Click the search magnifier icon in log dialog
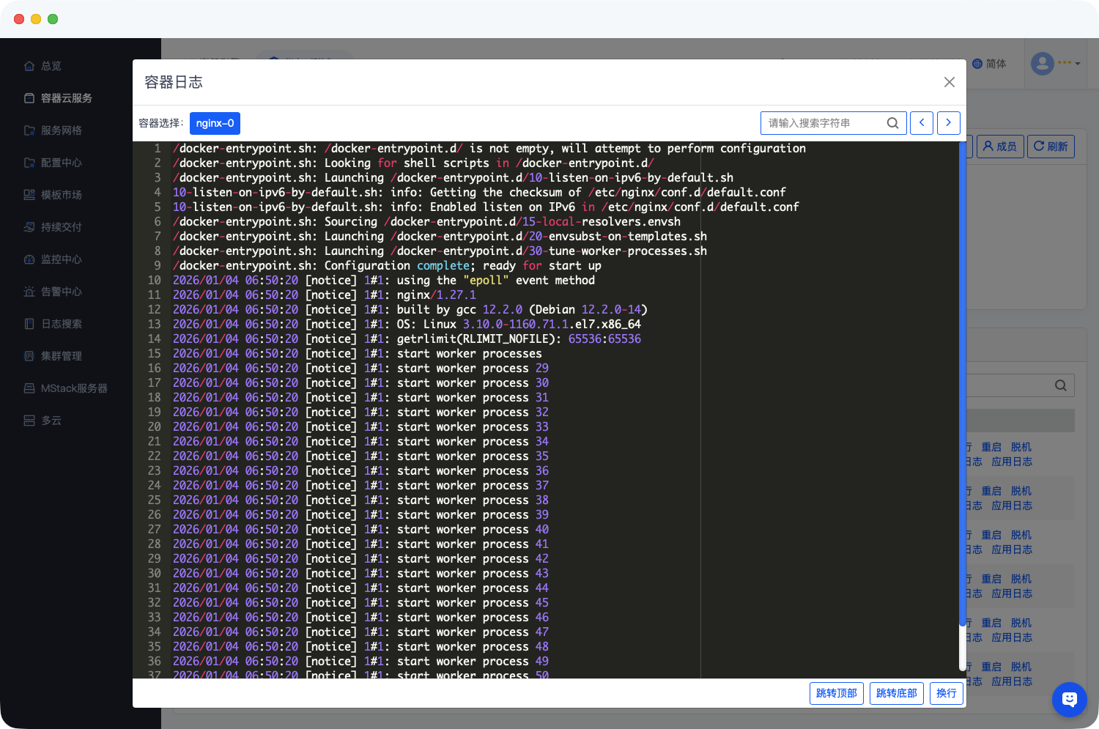Screen dimensions: 1099x729 click(892, 123)
